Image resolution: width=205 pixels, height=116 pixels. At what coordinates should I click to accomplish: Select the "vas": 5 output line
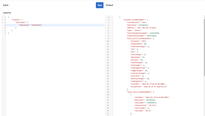tap(134, 49)
